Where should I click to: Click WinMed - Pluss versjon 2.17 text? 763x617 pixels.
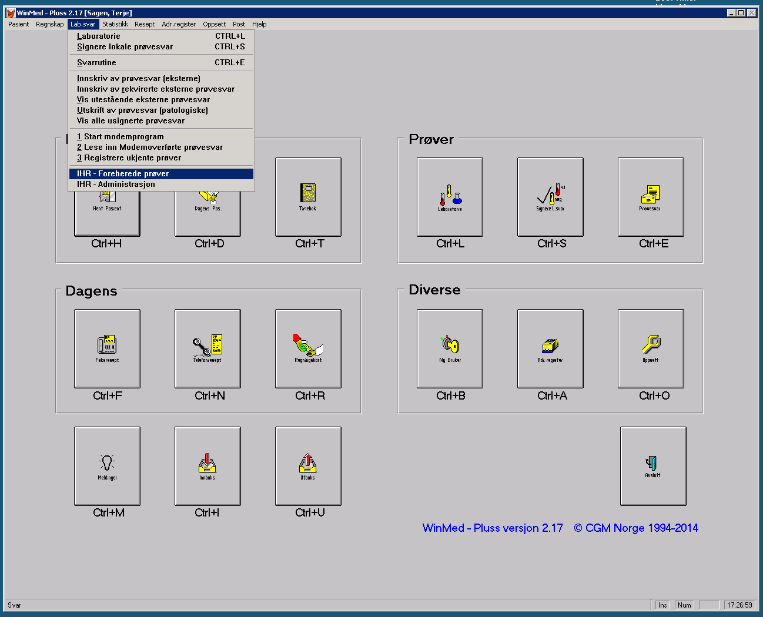[x=493, y=528]
